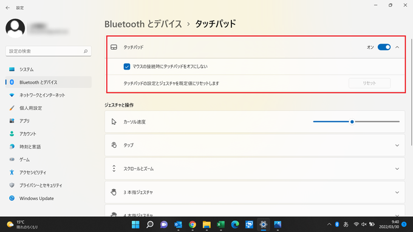Expand the スクロールとズーム section

(x=397, y=168)
